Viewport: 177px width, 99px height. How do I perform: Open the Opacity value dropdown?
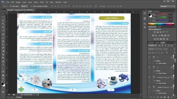[x=174, y=49]
